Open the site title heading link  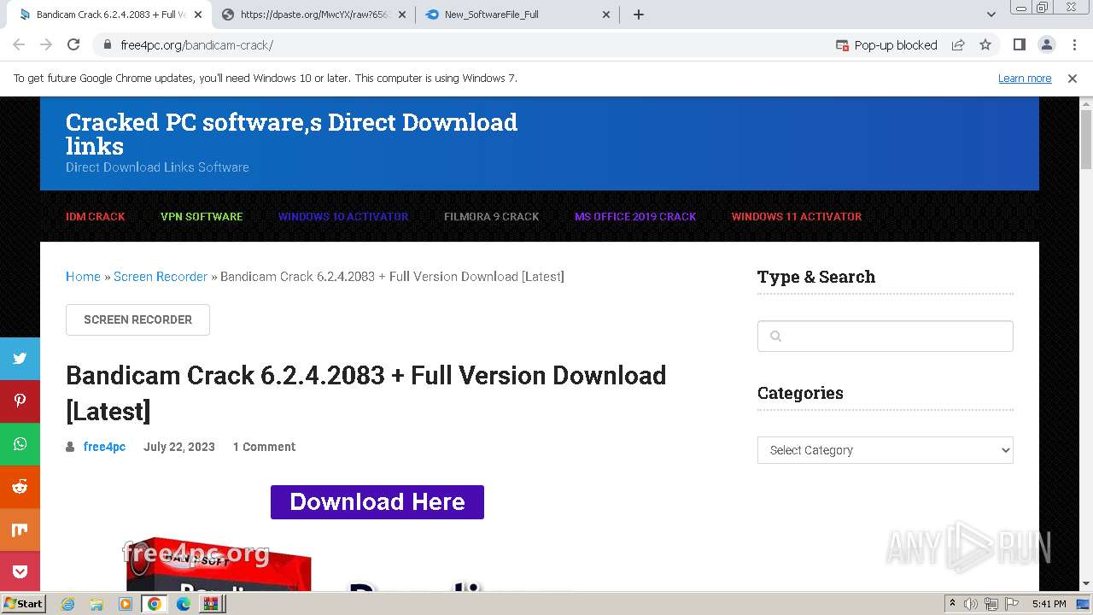pos(291,134)
